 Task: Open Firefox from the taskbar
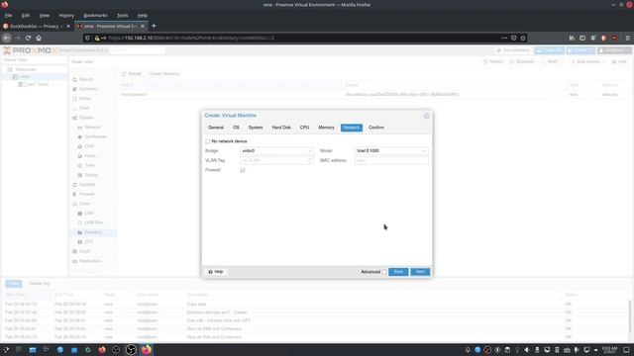(147, 349)
